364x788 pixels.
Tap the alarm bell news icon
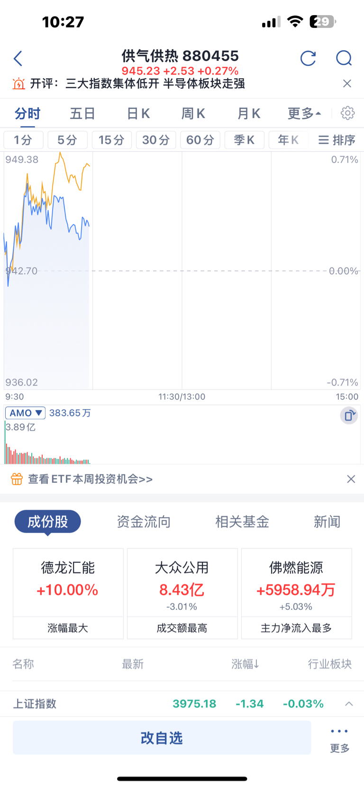point(18,84)
